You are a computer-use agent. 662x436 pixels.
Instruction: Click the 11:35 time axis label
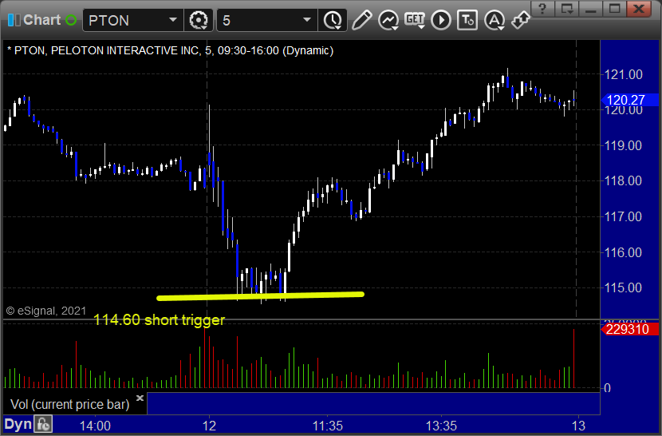pos(328,426)
